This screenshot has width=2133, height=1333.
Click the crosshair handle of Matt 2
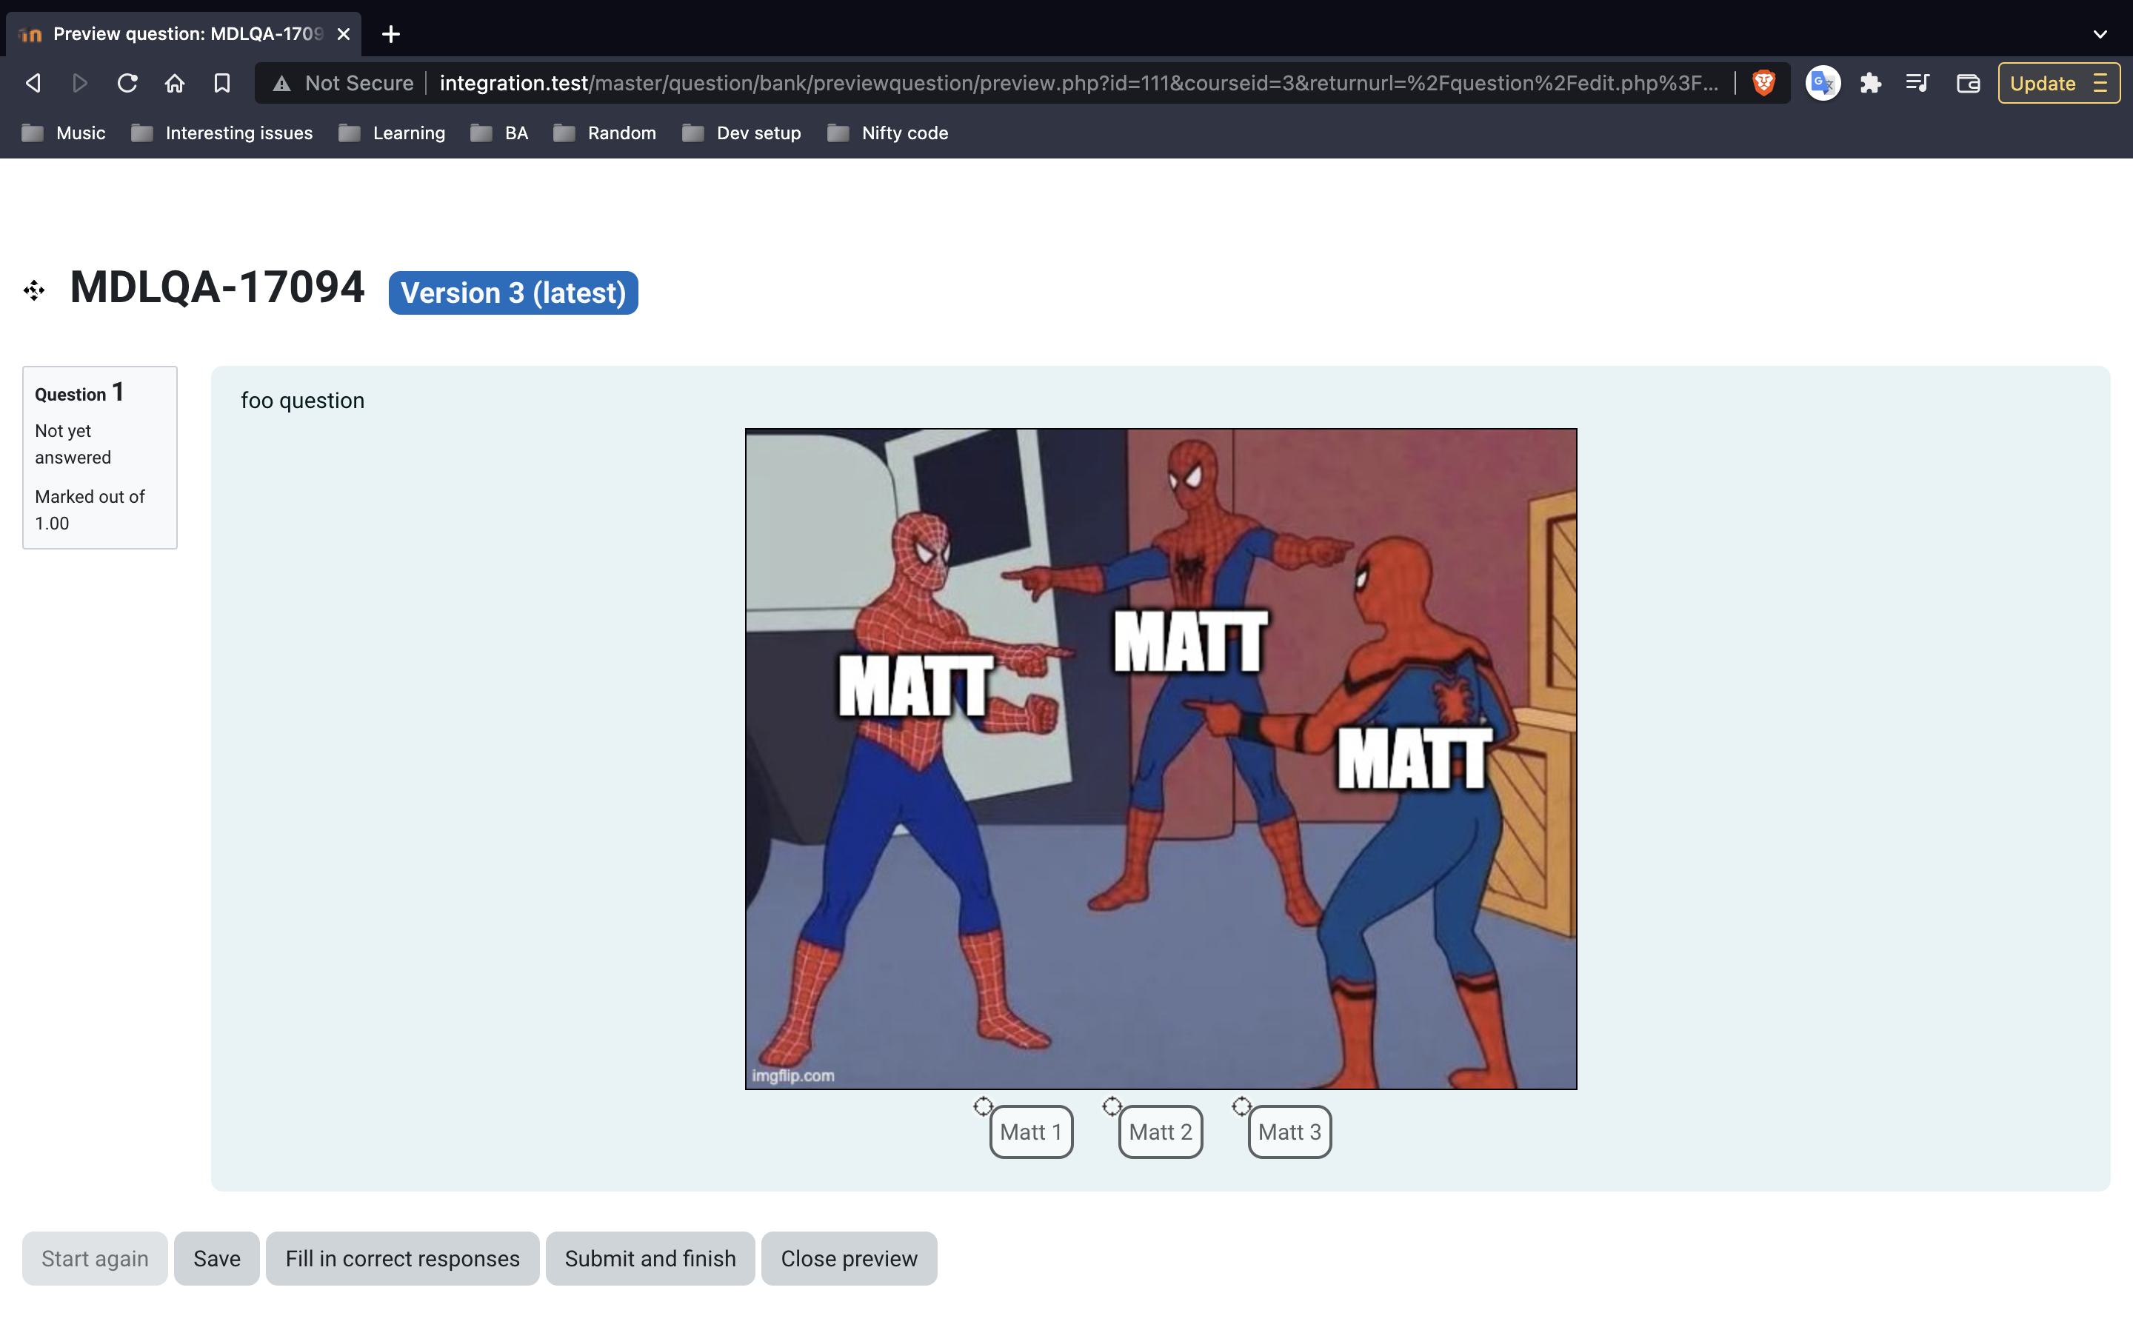click(1112, 1106)
